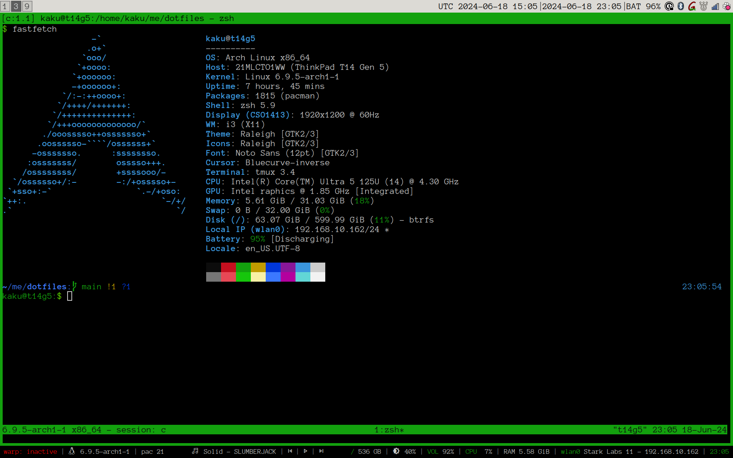Switch to workspace 1

point(5,6)
